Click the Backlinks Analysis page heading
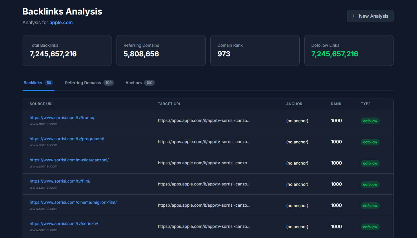This screenshot has width=417, height=238. [x=62, y=11]
